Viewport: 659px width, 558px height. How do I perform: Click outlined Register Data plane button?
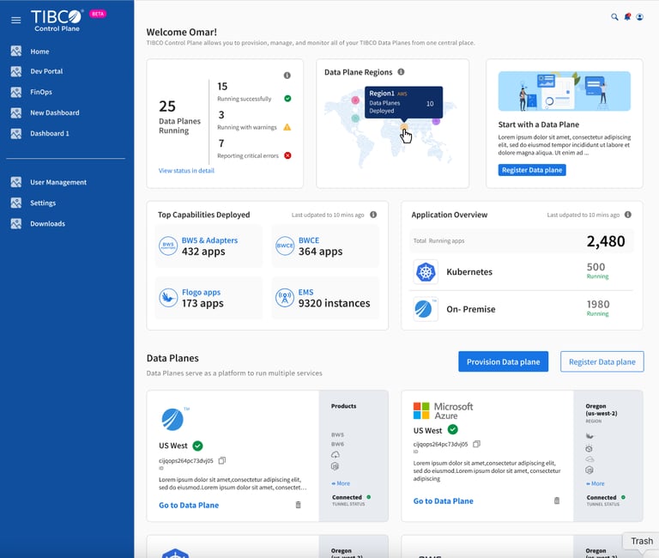tap(602, 361)
